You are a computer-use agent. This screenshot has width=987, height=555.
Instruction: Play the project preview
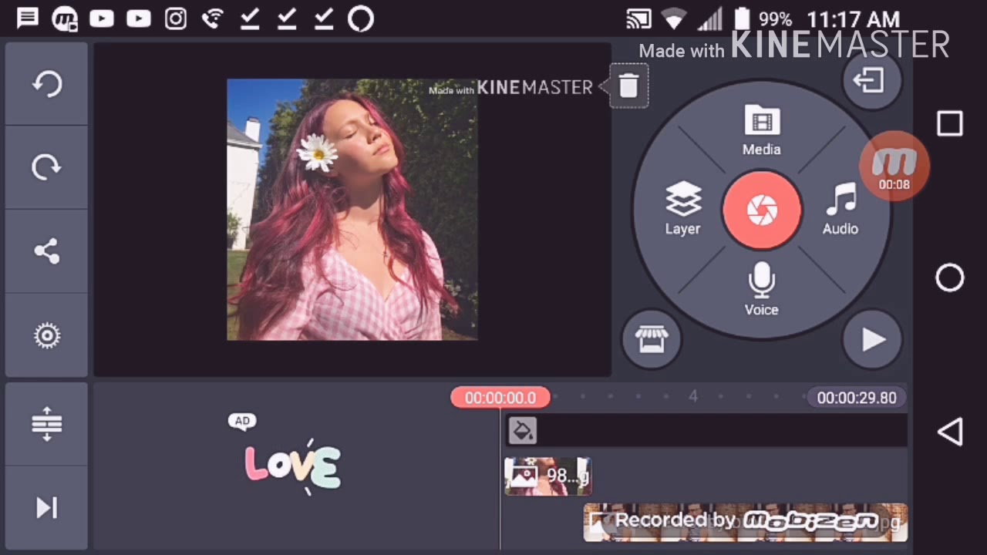(872, 339)
